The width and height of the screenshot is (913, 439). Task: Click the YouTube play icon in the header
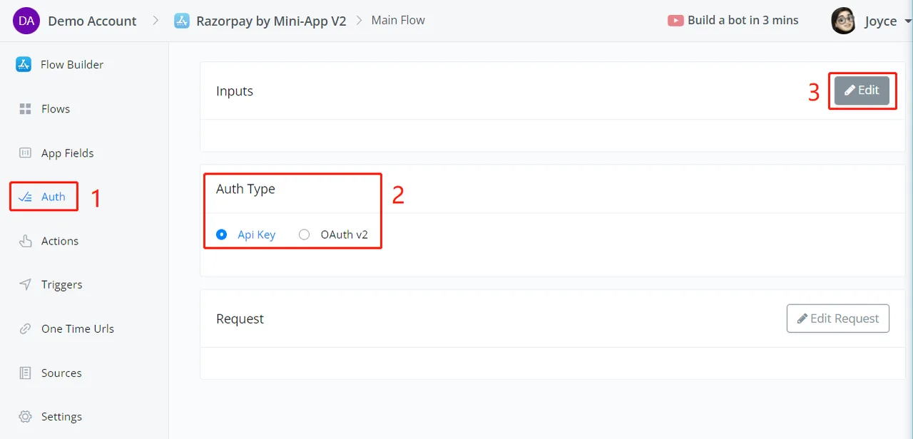(675, 21)
